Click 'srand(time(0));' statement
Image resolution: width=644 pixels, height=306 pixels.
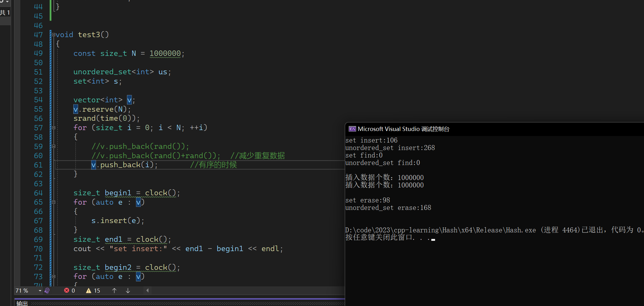(x=107, y=118)
